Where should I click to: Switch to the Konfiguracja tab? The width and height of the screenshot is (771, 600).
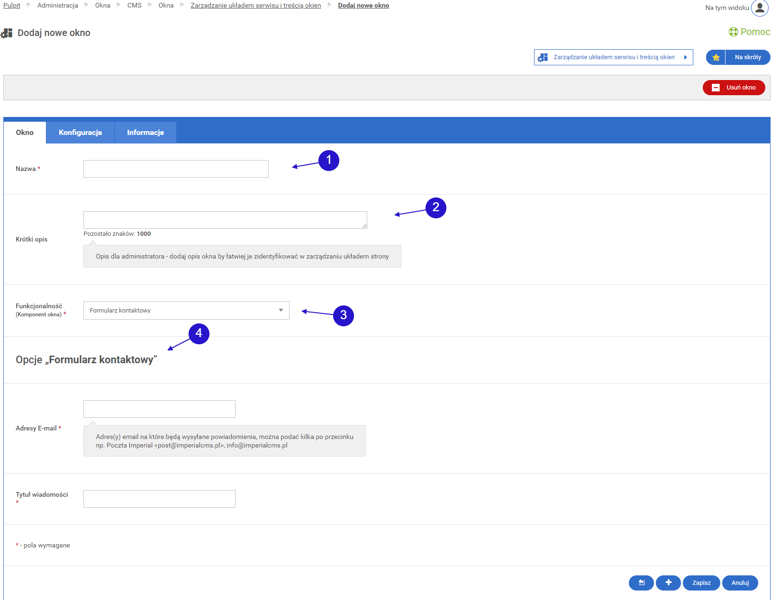(x=80, y=133)
